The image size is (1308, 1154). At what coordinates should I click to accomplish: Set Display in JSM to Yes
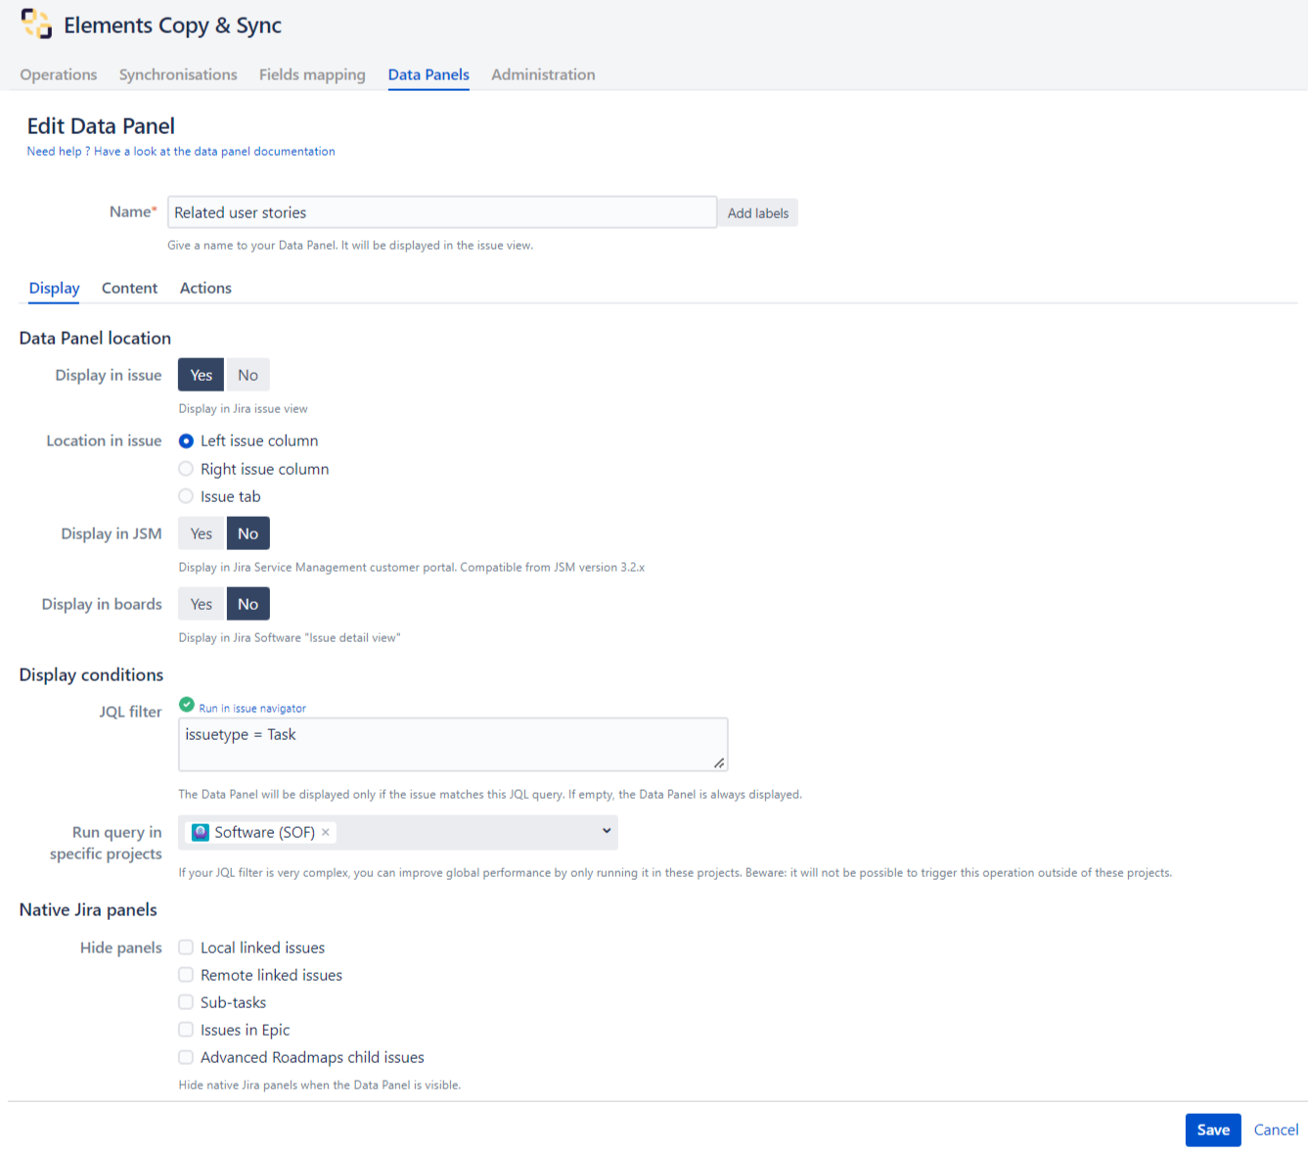pyautogui.click(x=202, y=533)
